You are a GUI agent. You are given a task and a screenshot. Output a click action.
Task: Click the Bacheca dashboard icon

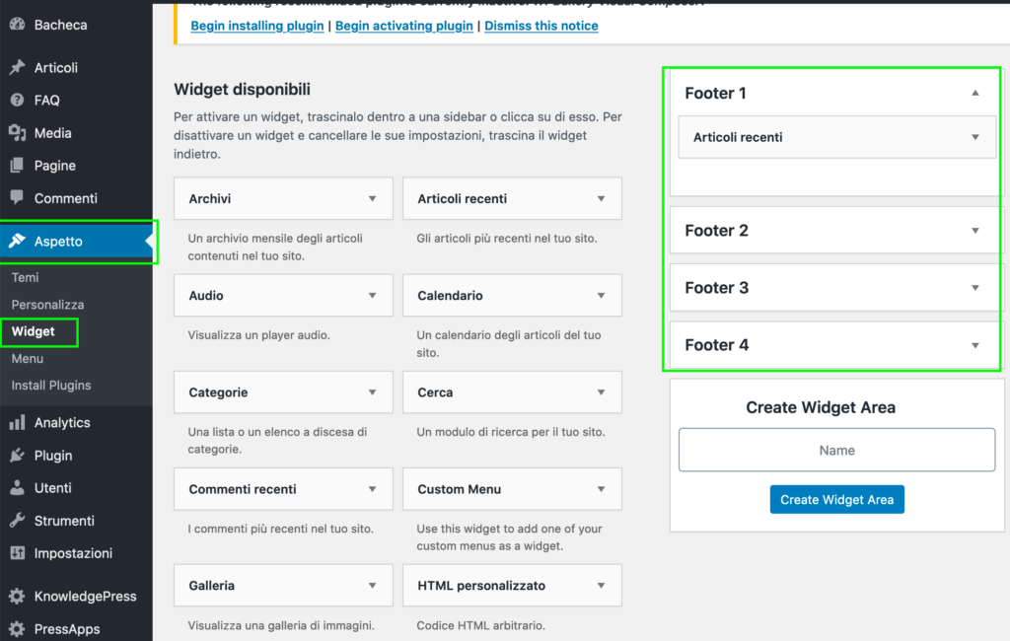17,25
